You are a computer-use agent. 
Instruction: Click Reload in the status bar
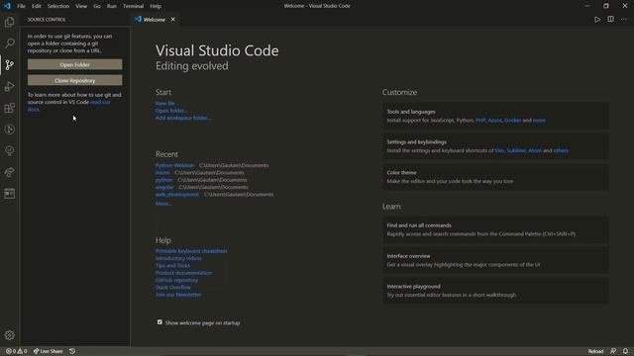coord(595,351)
